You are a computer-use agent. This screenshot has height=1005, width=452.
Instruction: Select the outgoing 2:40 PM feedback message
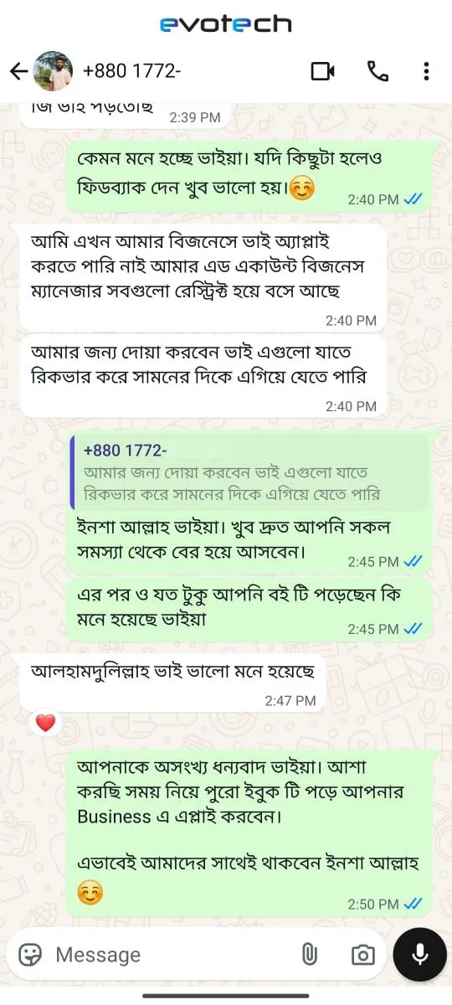pos(249,177)
